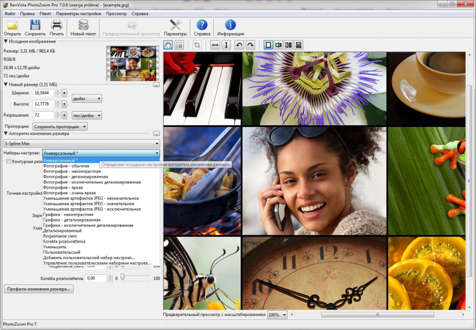Switch to split-line preview view
This screenshot has width=476, height=330.
pyautogui.click(x=278, y=45)
